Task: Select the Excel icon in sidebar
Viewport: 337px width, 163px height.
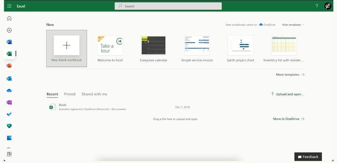Action: coord(9,53)
